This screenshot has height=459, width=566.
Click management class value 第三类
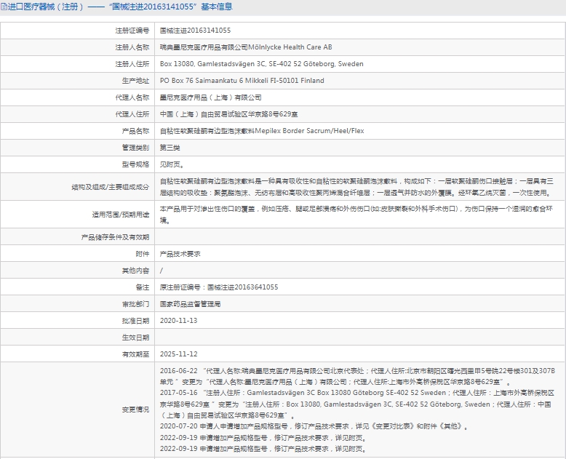[170, 148]
